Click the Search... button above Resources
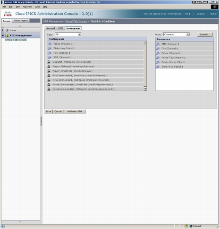Screen dimensions: 220x229 tap(205, 35)
